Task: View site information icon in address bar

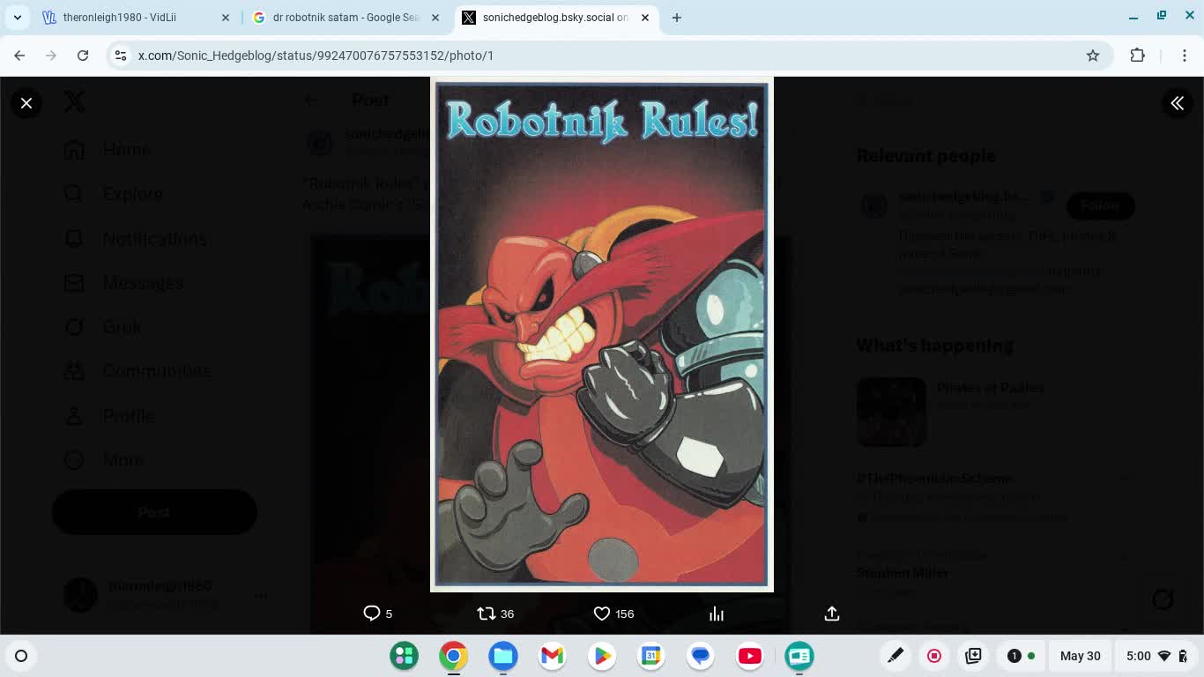Action: pos(122,56)
